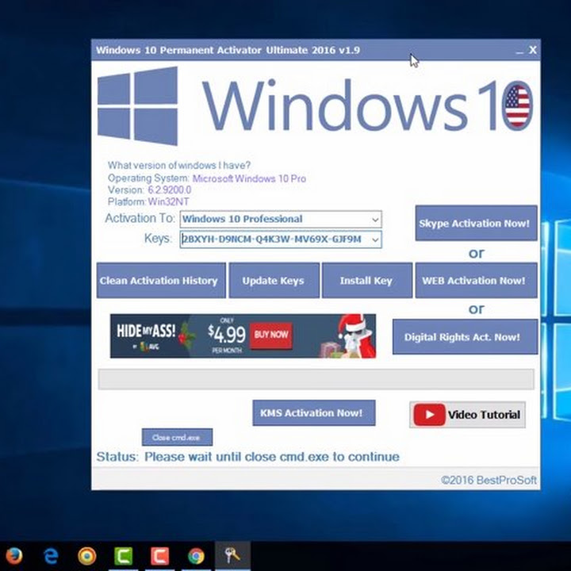The height and width of the screenshot is (571, 571).
Task: Close the activator window
Action: coord(532,50)
